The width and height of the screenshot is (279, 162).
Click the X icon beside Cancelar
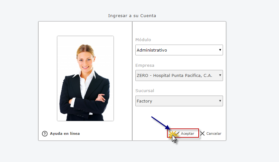pyautogui.click(x=202, y=134)
